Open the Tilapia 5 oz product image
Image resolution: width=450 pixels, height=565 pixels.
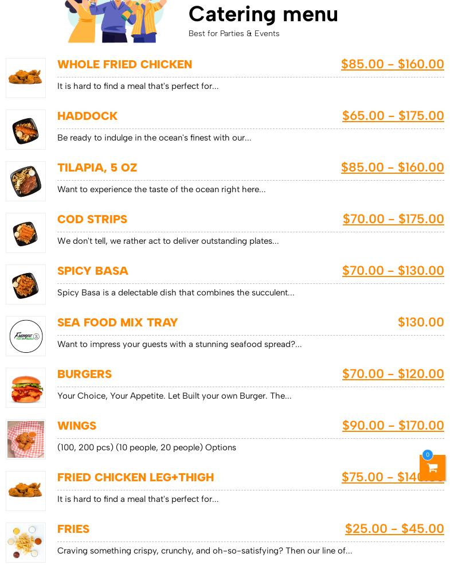click(26, 181)
